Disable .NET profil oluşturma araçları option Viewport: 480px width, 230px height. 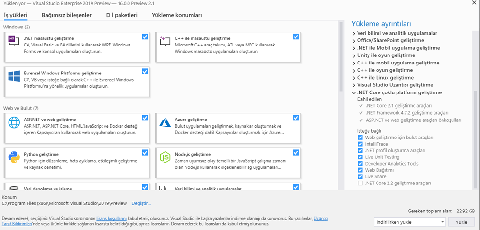point(360,150)
